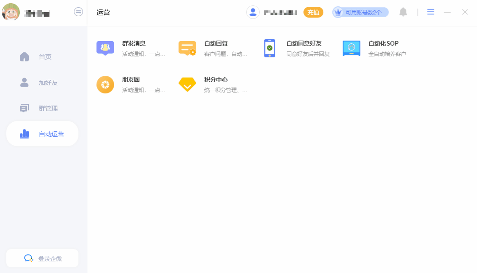Click the description 统一积分管理、…

[225, 90]
